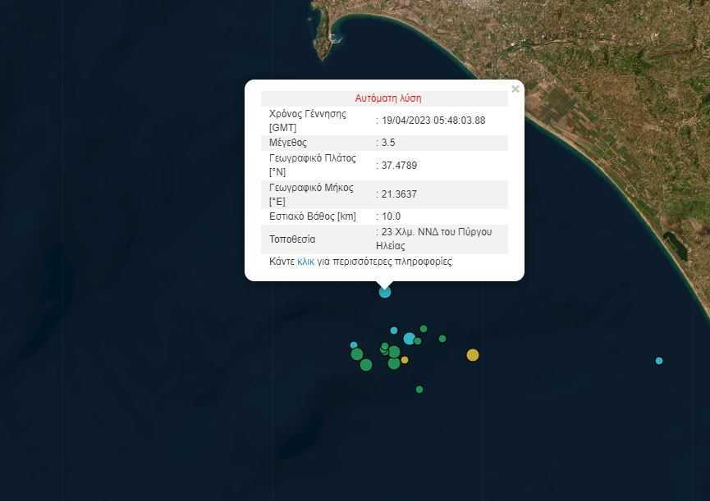Click the leftmost large green cluster marker
Image resolution: width=710 pixels, height=501 pixels.
(x=357, y=354)
